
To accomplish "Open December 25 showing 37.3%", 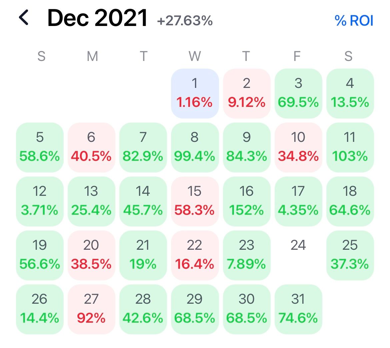I will pos(350,255).
